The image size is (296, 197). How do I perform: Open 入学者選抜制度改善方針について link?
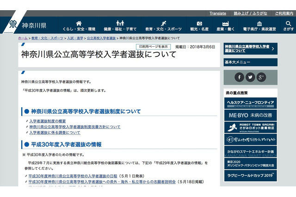tap(75, 127)
